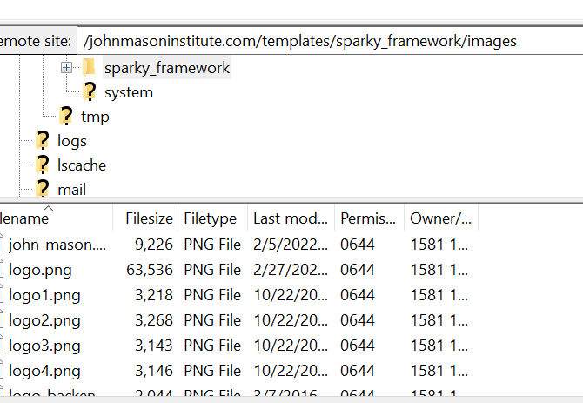Expand the sparky_framework tree node
The image size is (583, 403).
tap(66, 67)
